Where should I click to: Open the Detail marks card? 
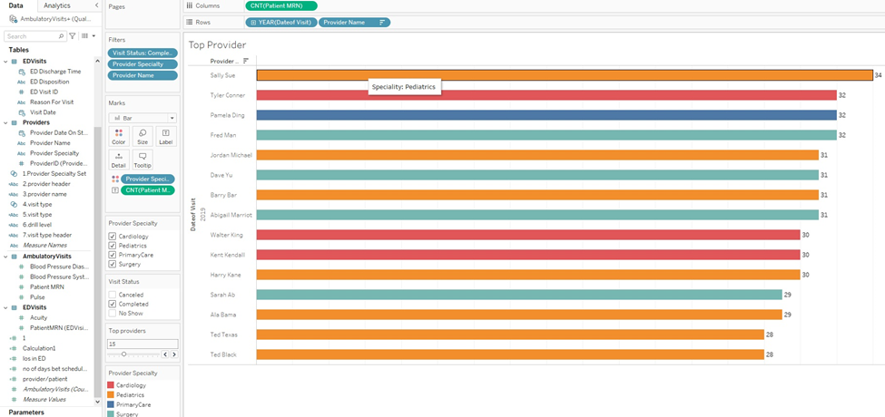pos(119,160)
